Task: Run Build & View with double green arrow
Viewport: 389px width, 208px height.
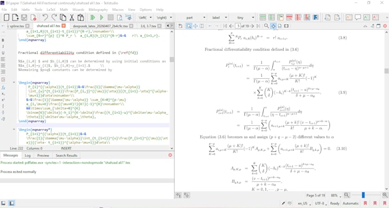Action: 93,18
